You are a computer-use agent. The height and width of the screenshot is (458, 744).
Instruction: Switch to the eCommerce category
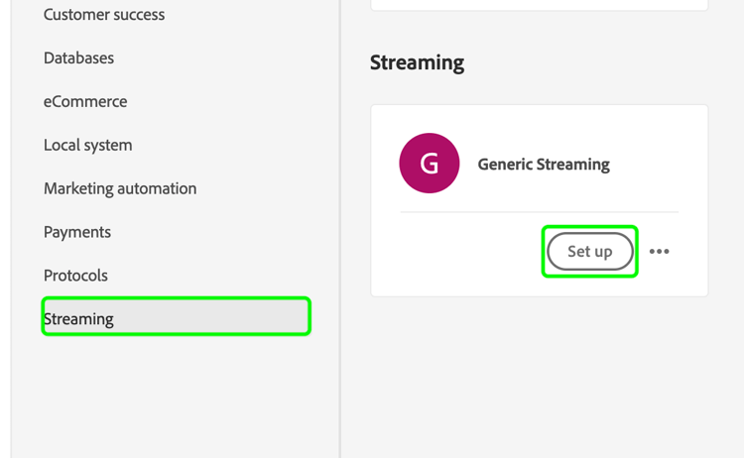(85, 101)
